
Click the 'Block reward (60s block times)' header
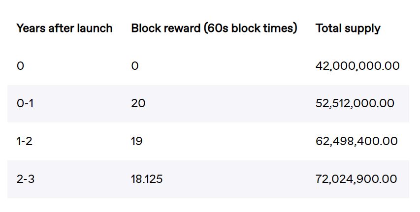point(214,29)
